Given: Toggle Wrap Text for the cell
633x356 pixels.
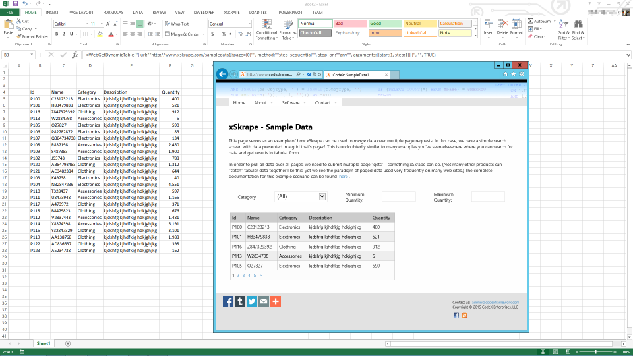Looking at the screenshot, I should 177,24.
